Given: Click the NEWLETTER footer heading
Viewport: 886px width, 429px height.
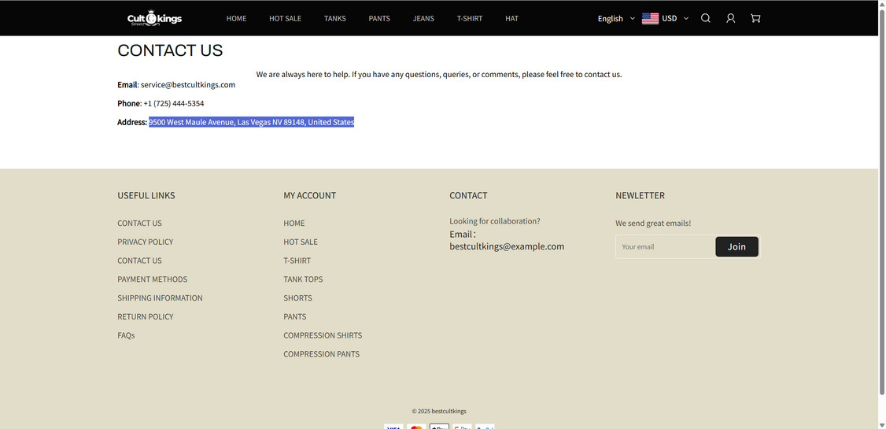Looking at the screenshot, I should coord(641,195).
